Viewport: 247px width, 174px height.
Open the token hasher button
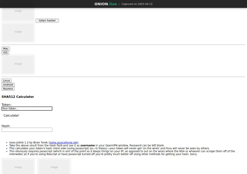(47, 20)
